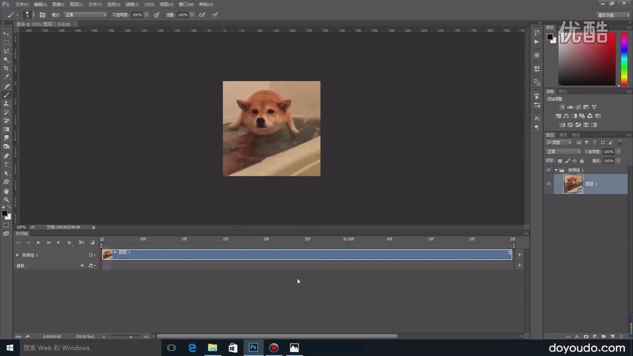This screenshot has width=633, height=356.
Task: Toggle pressure for opacity button
Action: [157, 15]
